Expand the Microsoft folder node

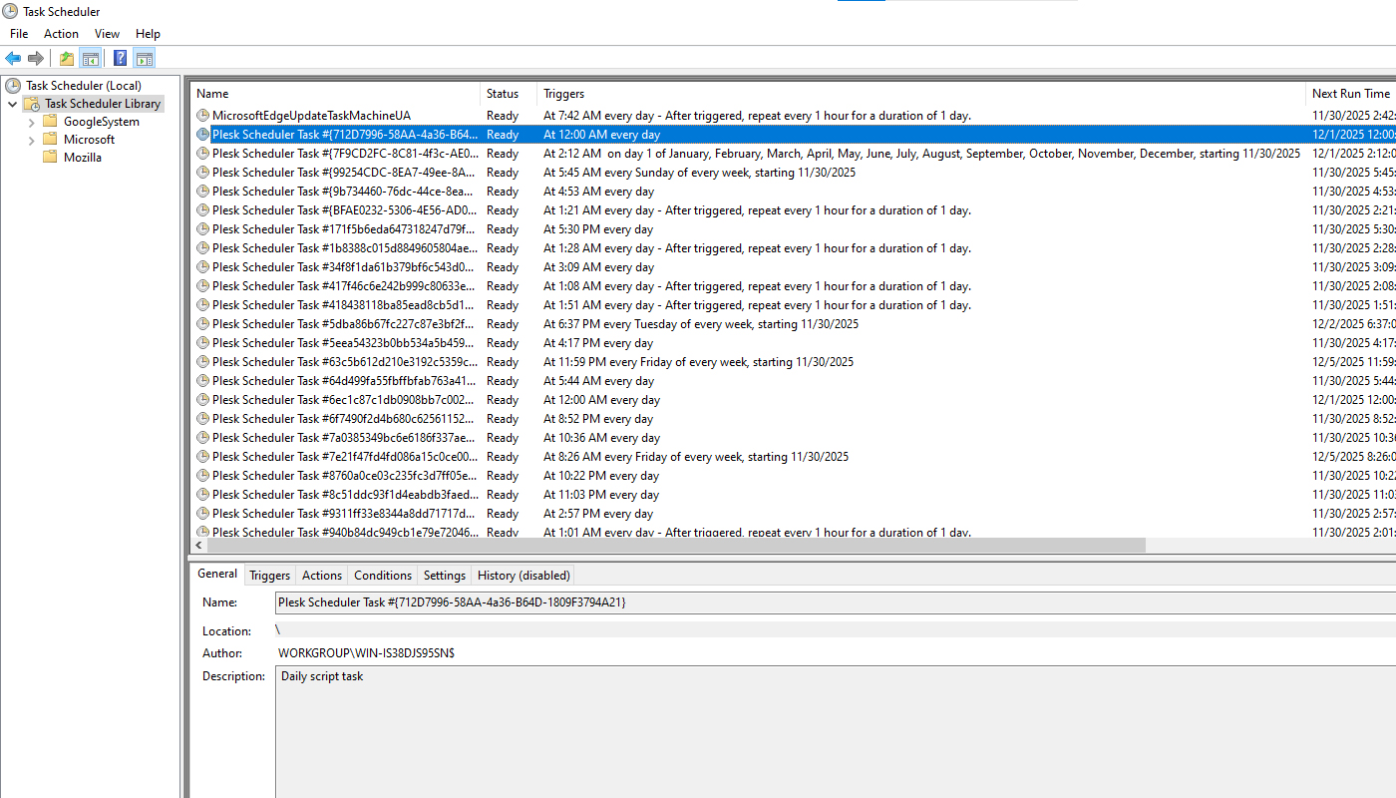click(x=32, y=140)
